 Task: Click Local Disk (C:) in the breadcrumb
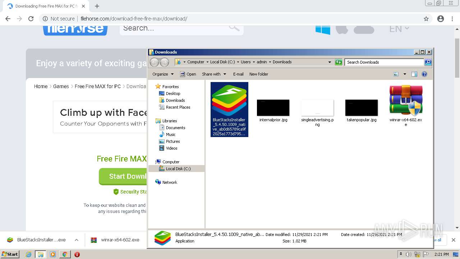(222, 62)
